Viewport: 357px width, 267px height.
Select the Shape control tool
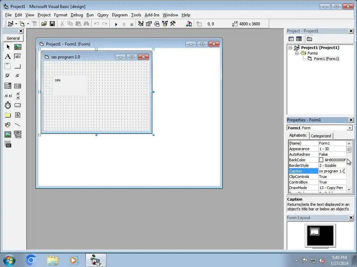coord(8,125)
